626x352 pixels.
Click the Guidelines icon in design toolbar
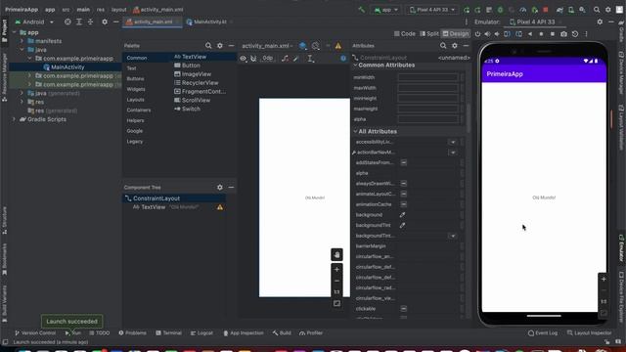(x=310, y=59)
